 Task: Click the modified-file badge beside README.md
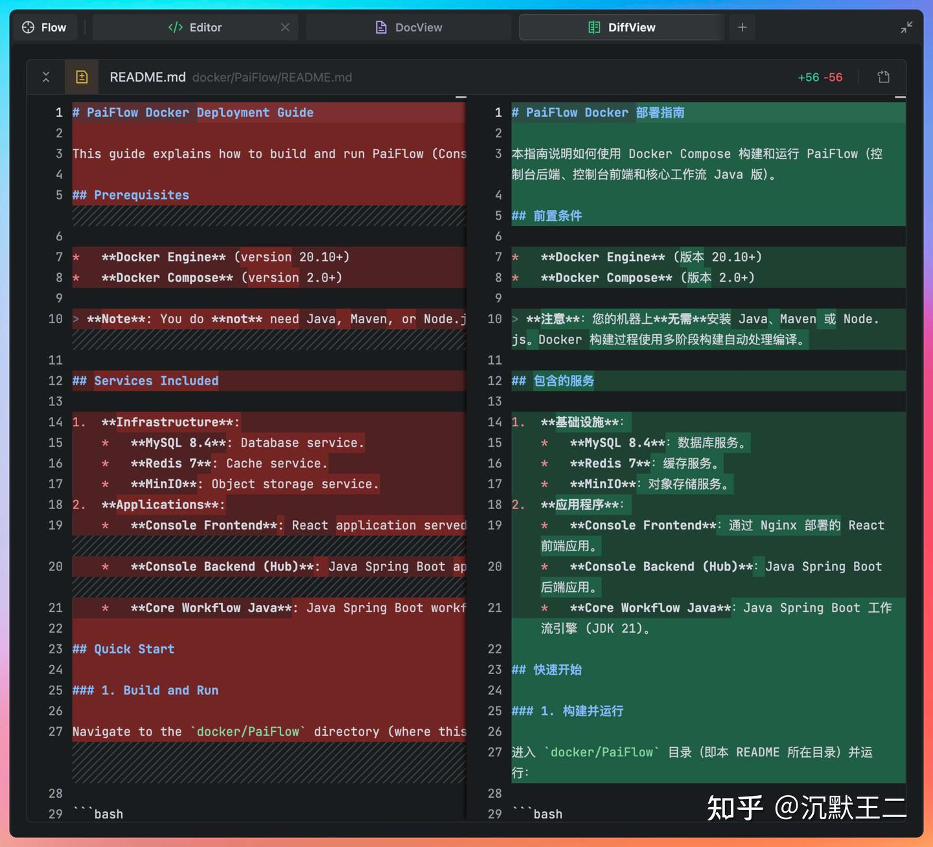point(82,76)
